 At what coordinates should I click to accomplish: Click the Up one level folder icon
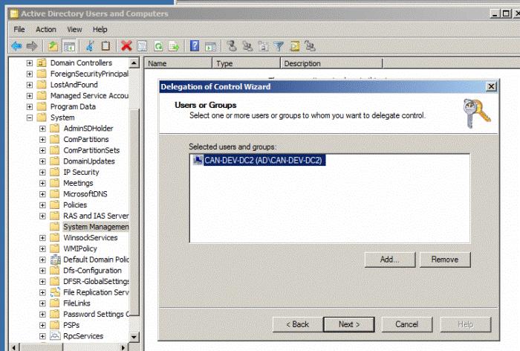point(53,46)
